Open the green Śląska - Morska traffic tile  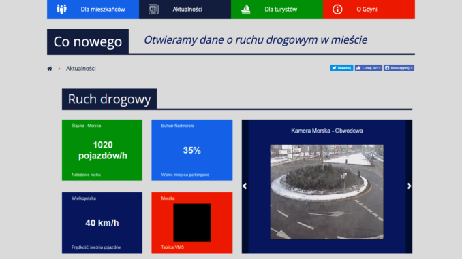(102, 150)
